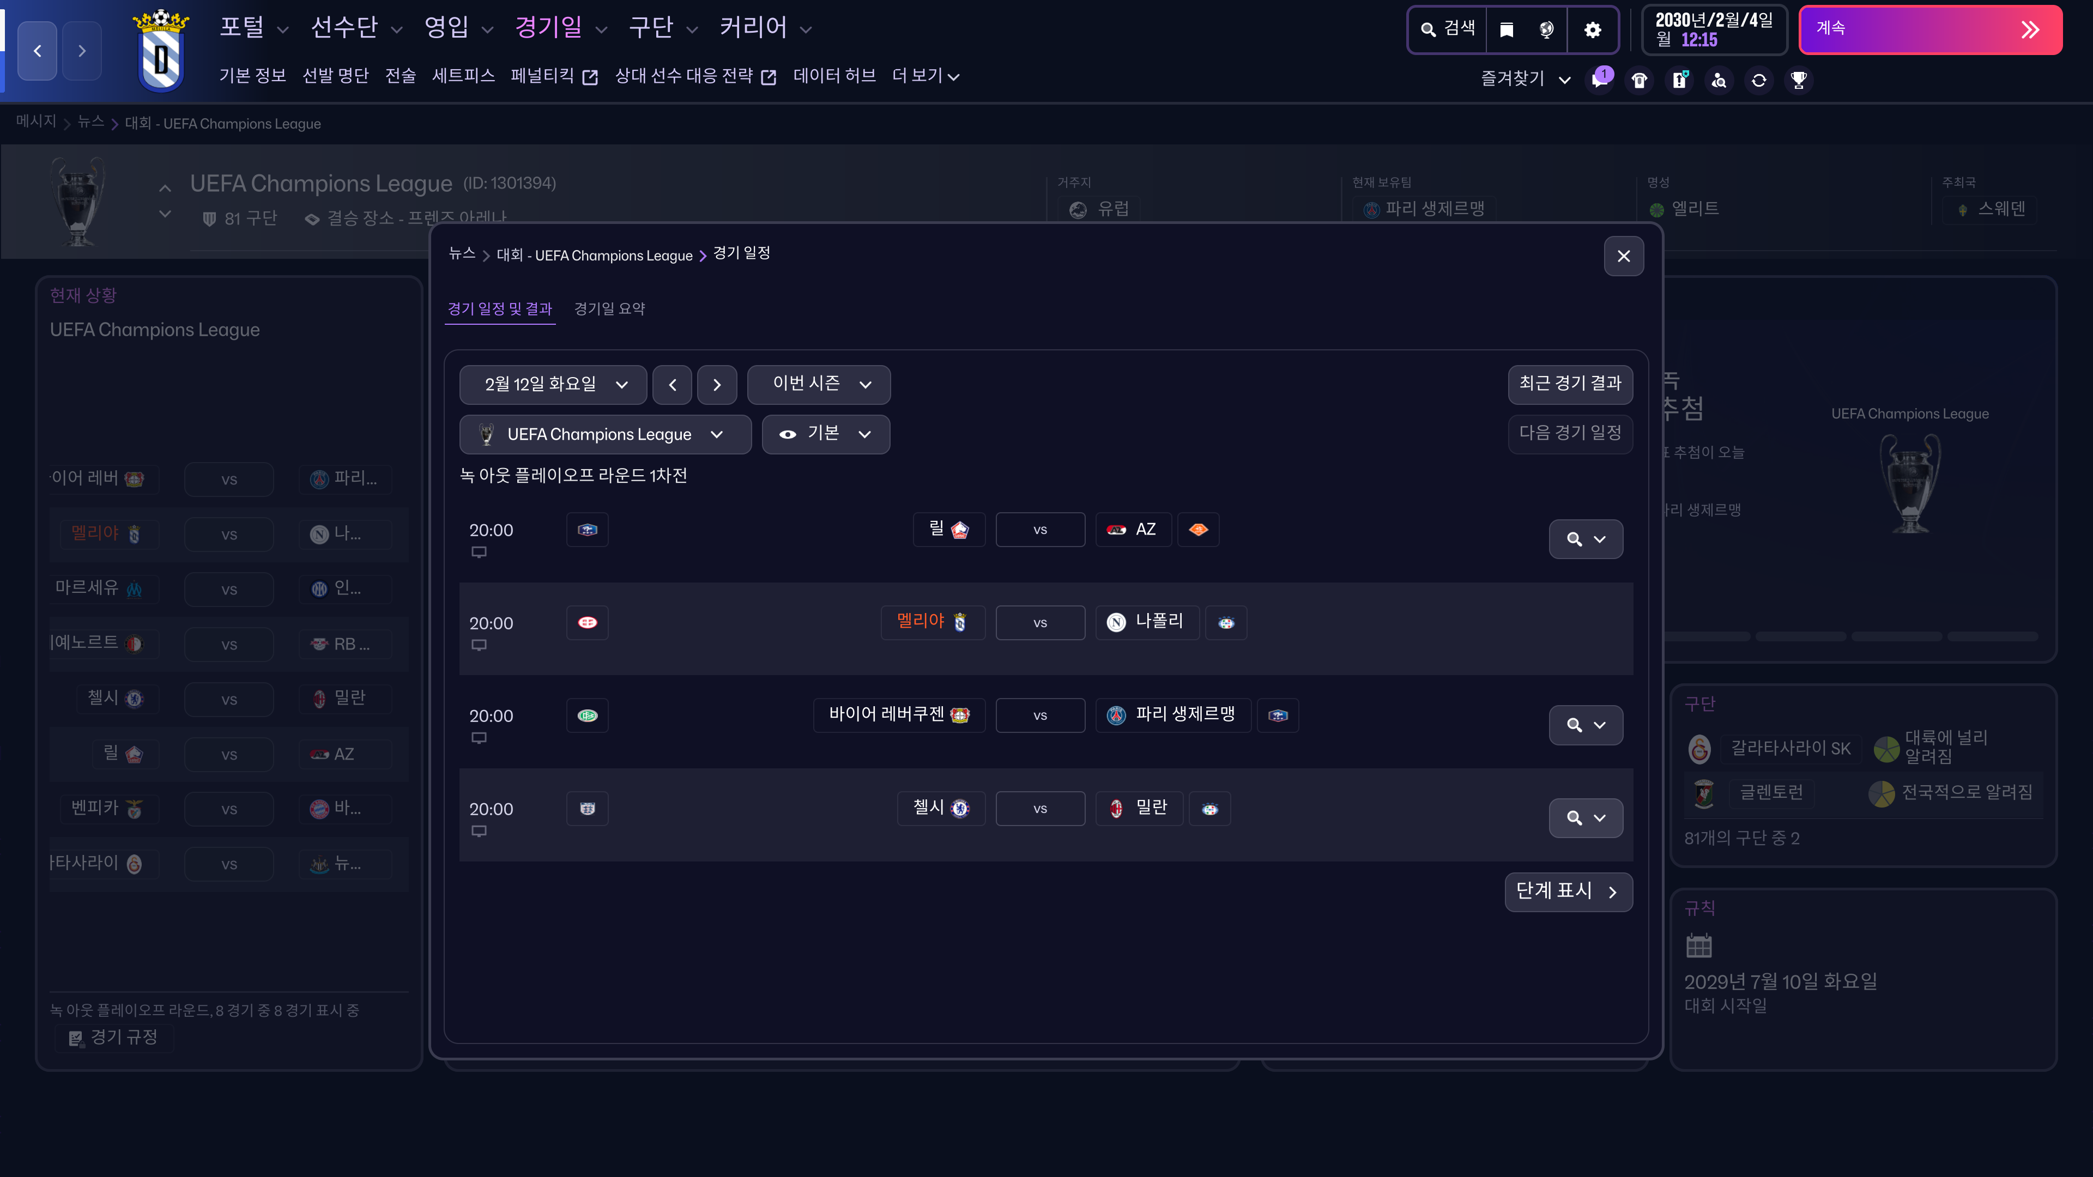This screenshot has height=1177, width=2093.
Task: Click the world globe icon
Action: 1546,30
